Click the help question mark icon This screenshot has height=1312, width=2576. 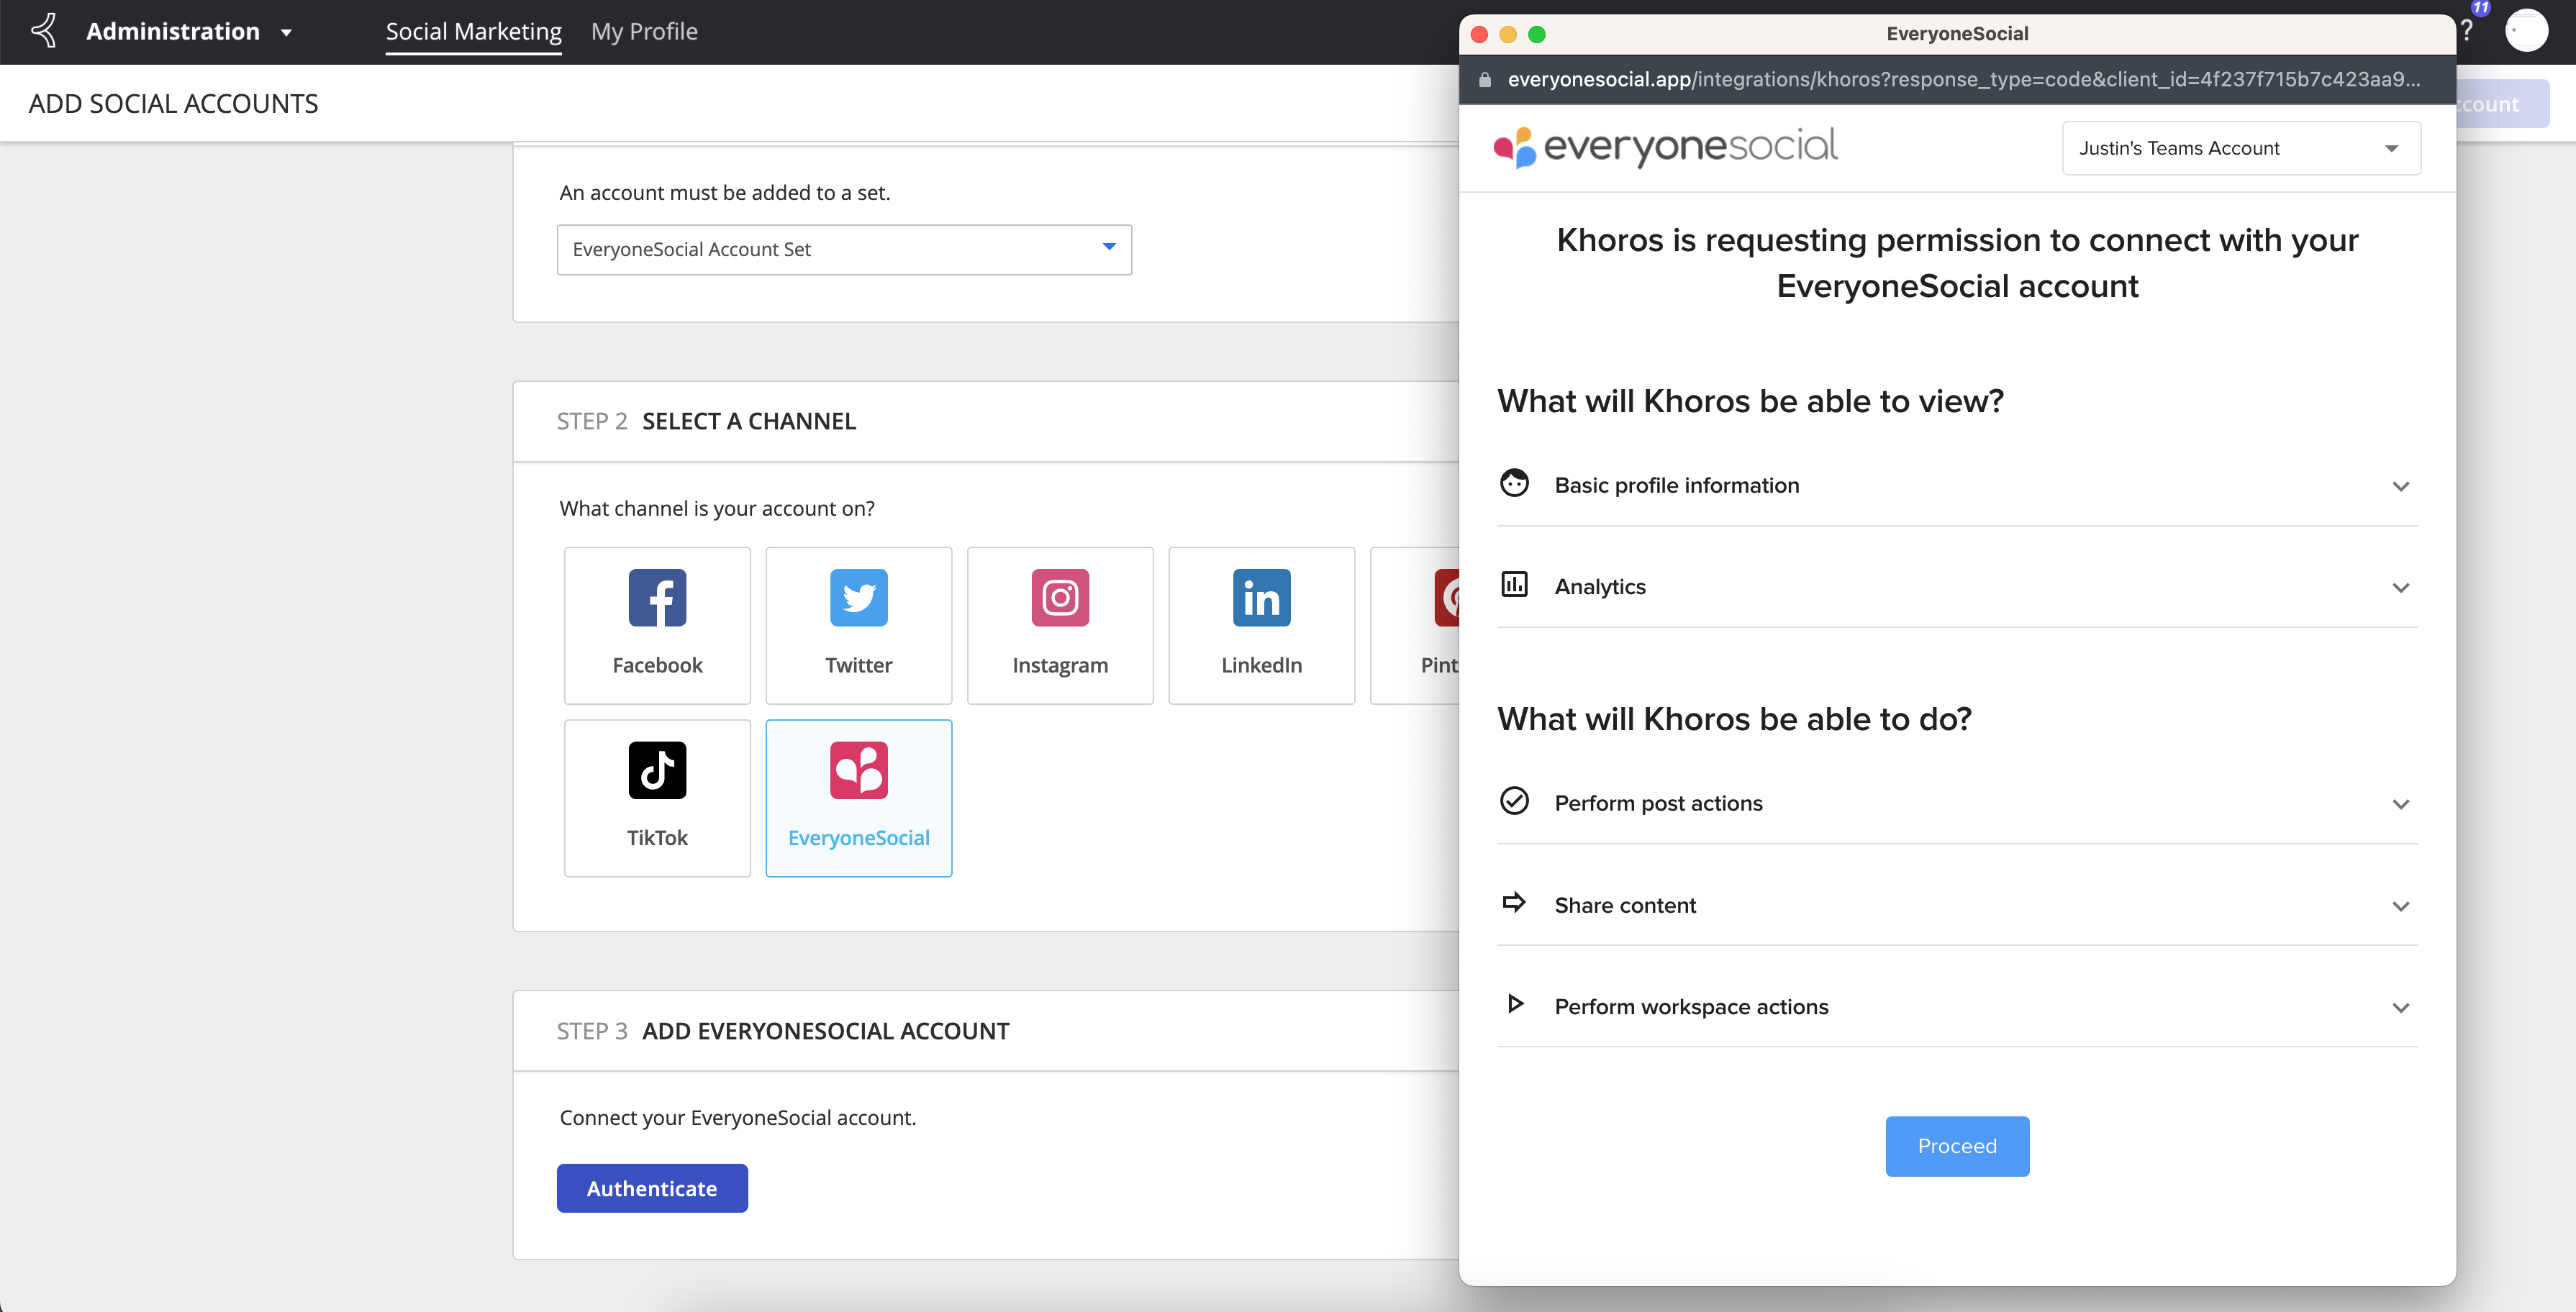tap(2467, 31)
